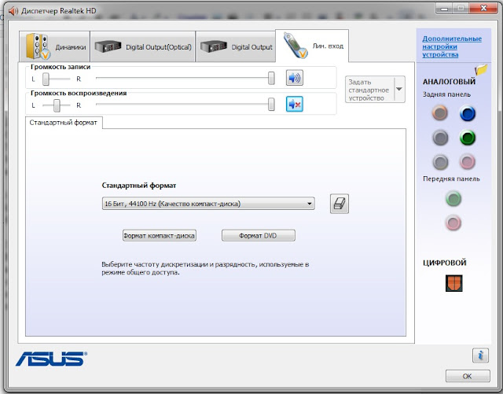Select the blue rear panel line-in jack
503x394 pixels.
click(x=468, y=114)
